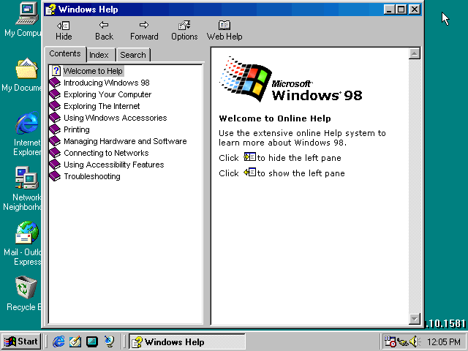Click the tray icon beside the speaker
The width and height of the screenshot is (468, 351).
coord(403,341)
